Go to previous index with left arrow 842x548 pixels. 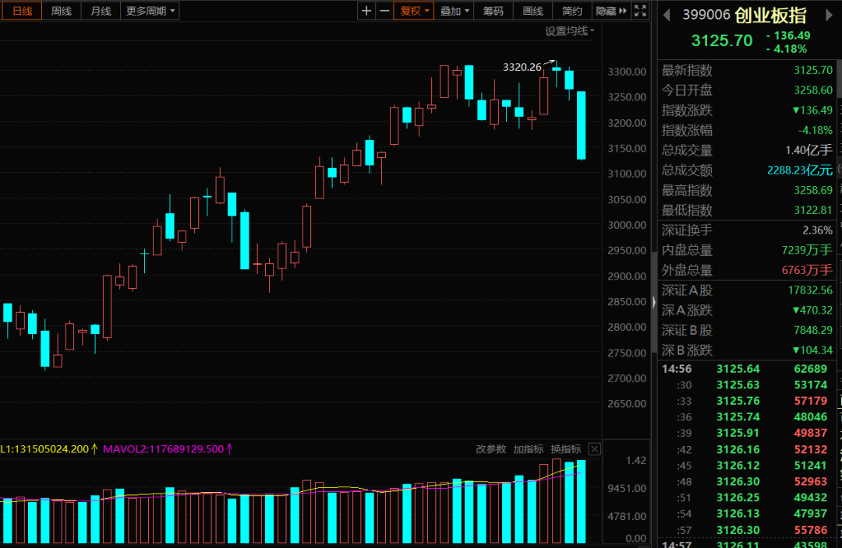667,15
